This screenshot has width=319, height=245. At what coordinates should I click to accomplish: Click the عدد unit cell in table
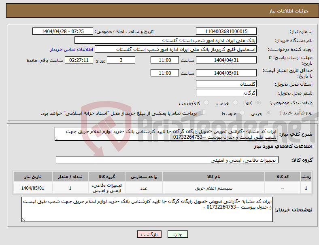tap(144, 188)
